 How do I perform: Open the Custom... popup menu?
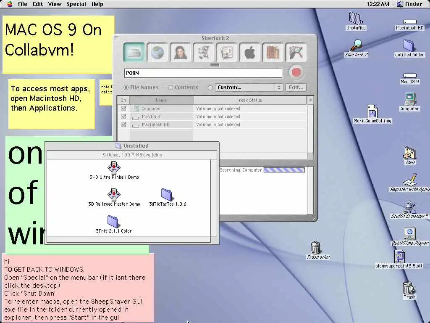point(249,87)
